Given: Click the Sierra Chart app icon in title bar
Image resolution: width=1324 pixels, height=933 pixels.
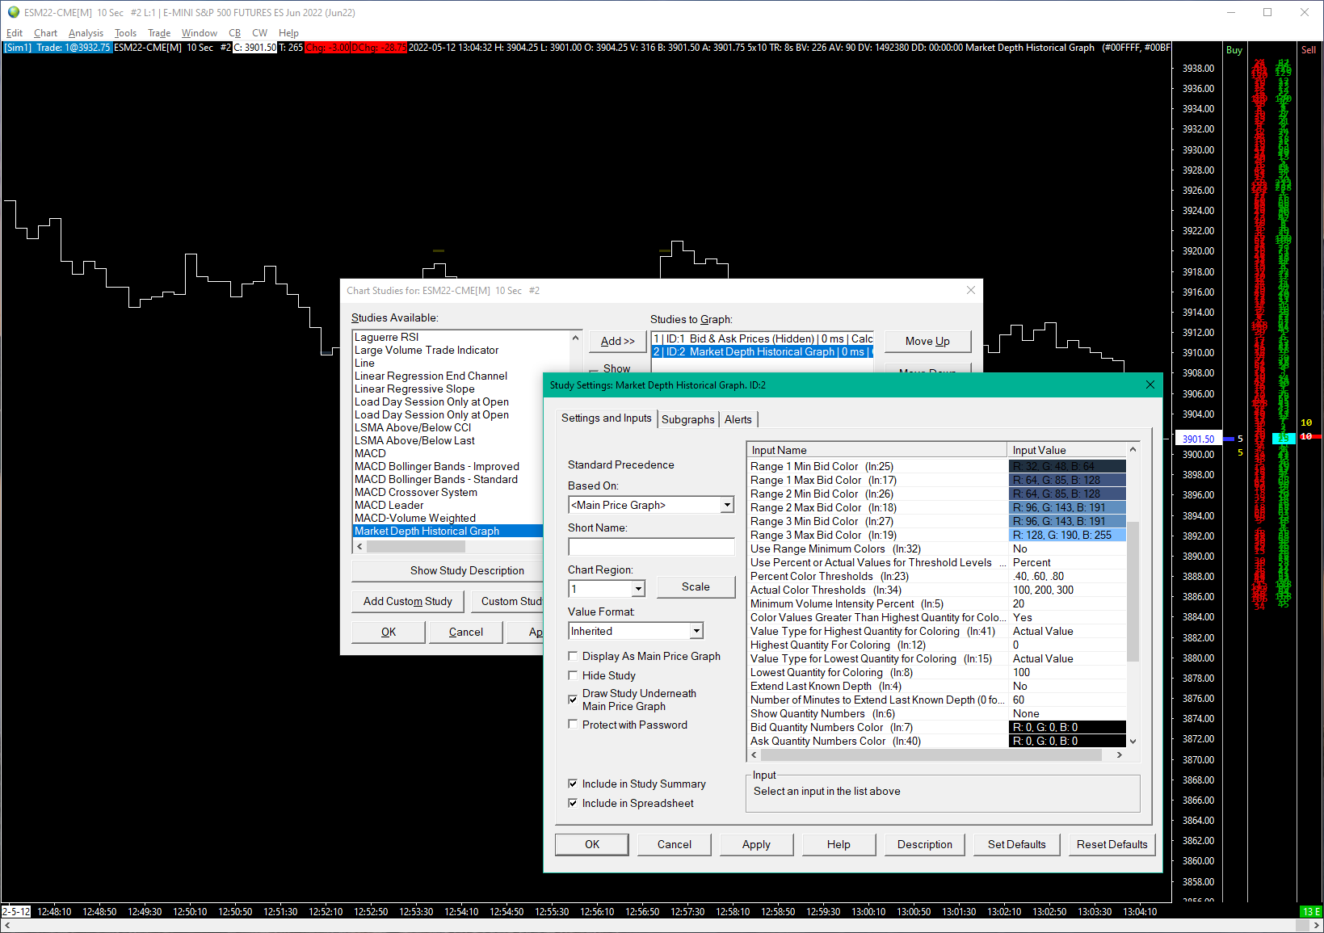Looking at the screenshot, I should click(13, 12).
